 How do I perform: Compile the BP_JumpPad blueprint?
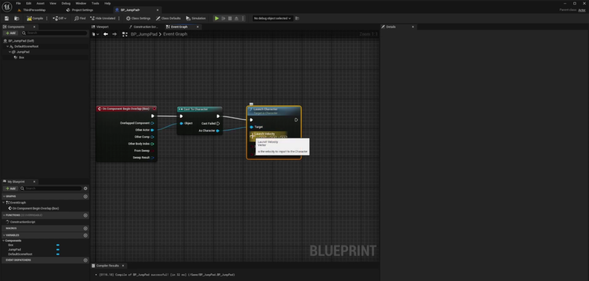[x=35, y=18]
